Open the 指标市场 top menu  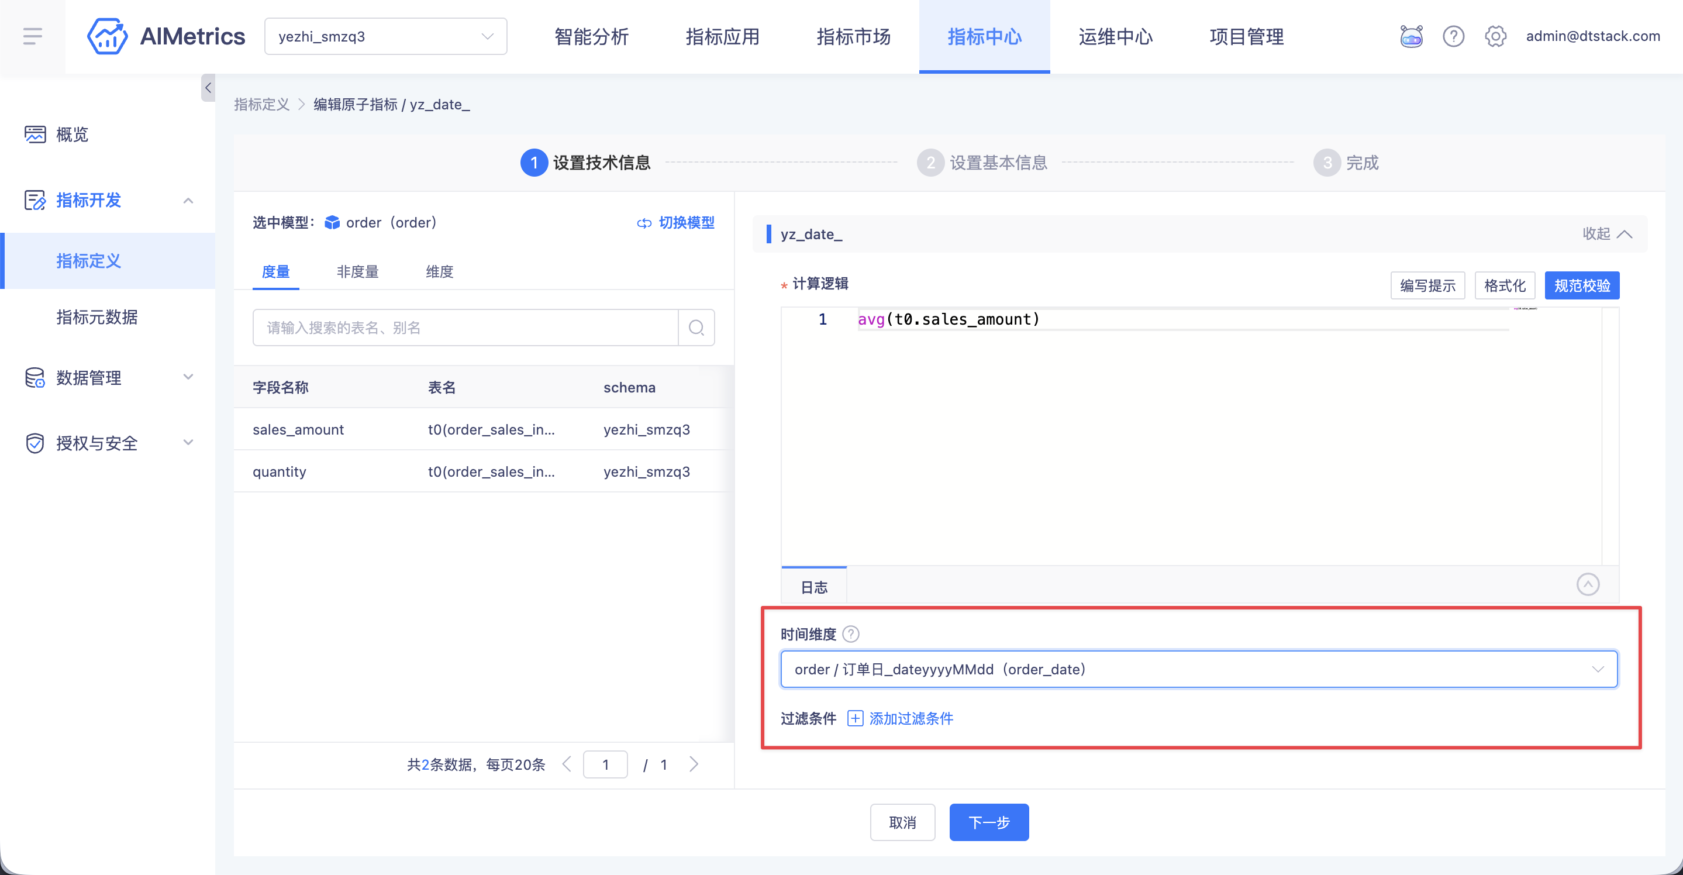[853, 37]
